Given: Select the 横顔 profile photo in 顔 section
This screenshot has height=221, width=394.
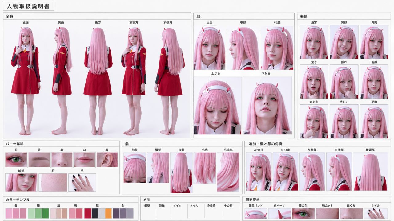Looking at the screenshot, I should click(x=243, y=48).
